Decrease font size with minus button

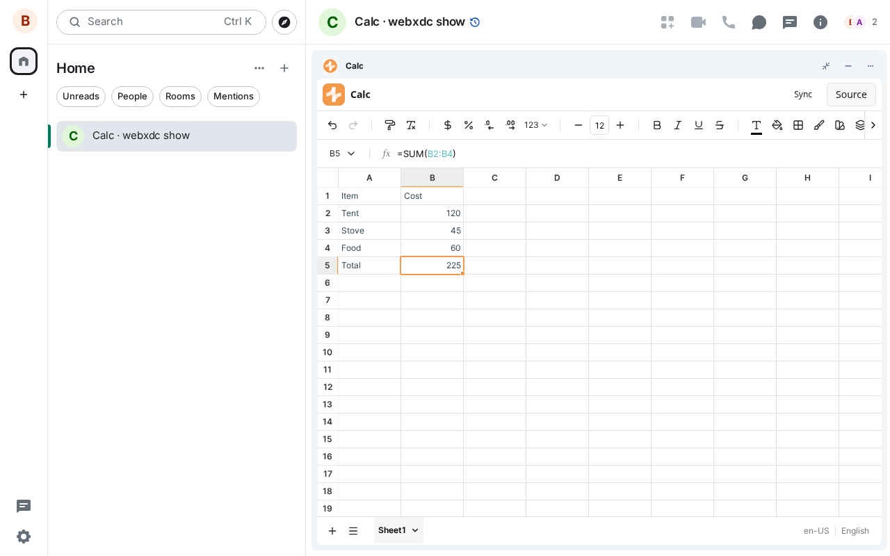pyautogui.click(x=578, y=125)
